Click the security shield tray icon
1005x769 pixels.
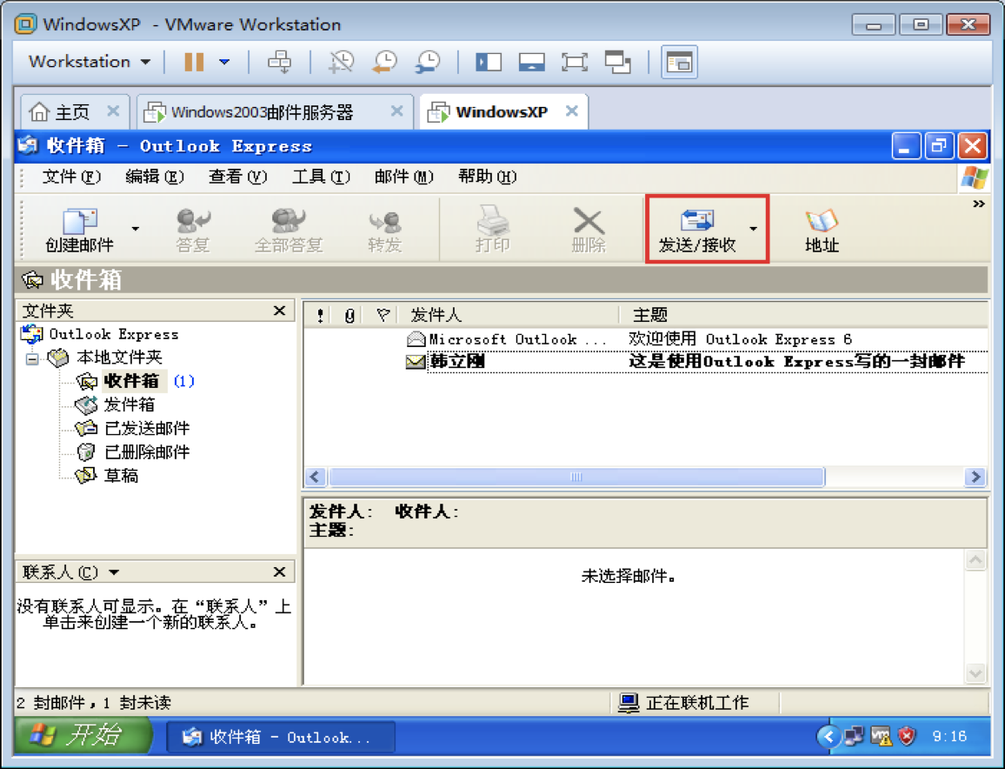click(907, 736)
